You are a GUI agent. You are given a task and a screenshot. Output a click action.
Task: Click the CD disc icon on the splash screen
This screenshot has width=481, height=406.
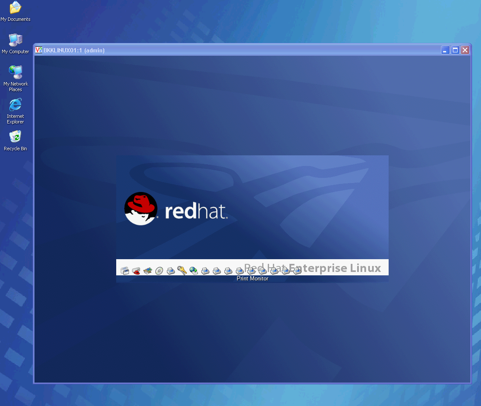pos(159,271)
